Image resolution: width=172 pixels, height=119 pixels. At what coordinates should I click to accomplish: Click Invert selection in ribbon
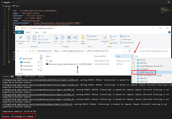127,43
